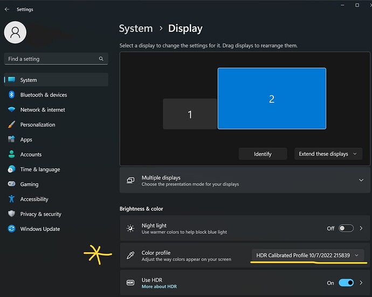The height and width of the screenshot is (297, 372).
Task: Open Windows Update page
Action: pos(56,229)
